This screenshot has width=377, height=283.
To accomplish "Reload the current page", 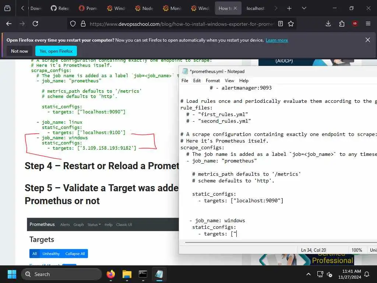I will 35,24.
